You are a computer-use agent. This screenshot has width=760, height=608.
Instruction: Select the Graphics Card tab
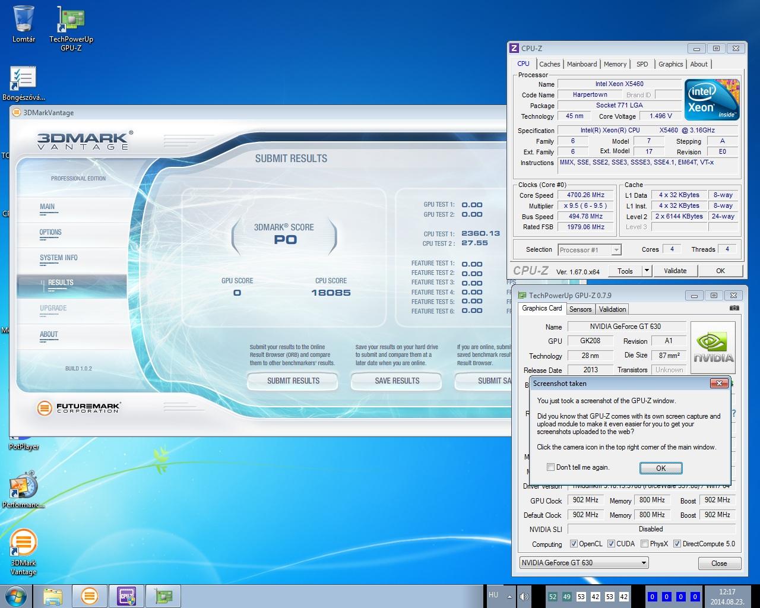[541, 308]
